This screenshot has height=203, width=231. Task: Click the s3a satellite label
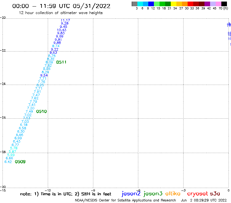click(x=215, y=194)
